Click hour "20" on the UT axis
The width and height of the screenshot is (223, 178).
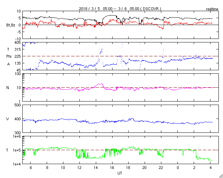tap(145, 168)
